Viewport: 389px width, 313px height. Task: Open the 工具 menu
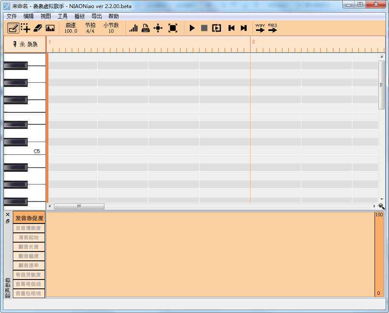[x=62, y=17]
